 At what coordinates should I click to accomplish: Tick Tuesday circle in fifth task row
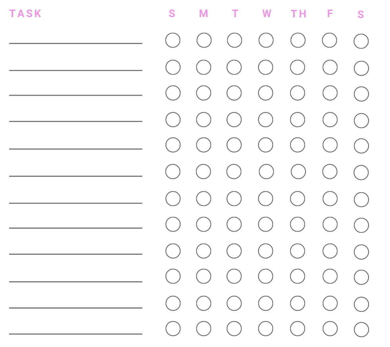point(234,145)
